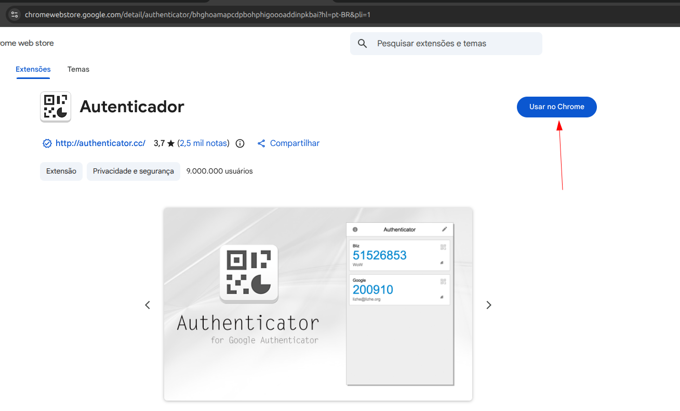Viewport: 680px width, 411px height.
Task: Click the 9.000.000 usuários text
Action: [x=220, y=171]
